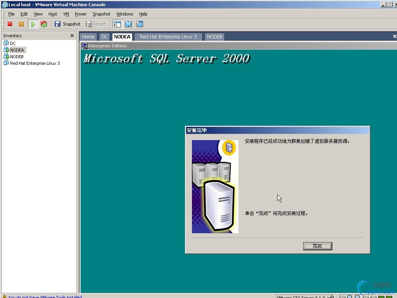
Task: Open the Help menu
Action: [x=143, y=14]
